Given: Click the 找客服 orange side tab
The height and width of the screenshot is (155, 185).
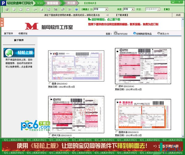Looking at the screenshot, I should 2,22.
